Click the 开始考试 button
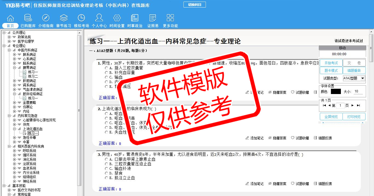The width and height of the screenshot is (374, 196). click(x=331, y=63)
